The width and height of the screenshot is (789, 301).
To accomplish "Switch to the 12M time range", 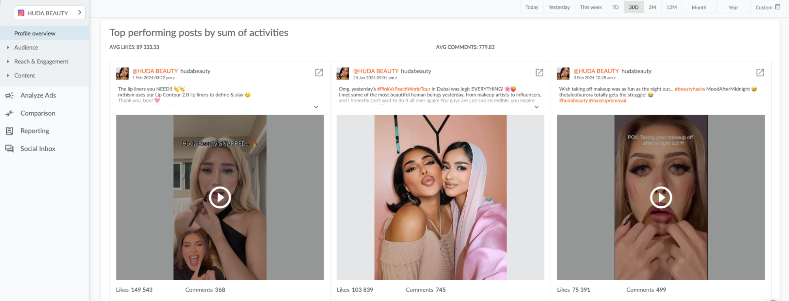I will click(x=671, y=7).
